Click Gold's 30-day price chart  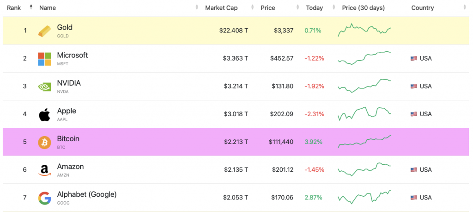[x=364, y=30]
